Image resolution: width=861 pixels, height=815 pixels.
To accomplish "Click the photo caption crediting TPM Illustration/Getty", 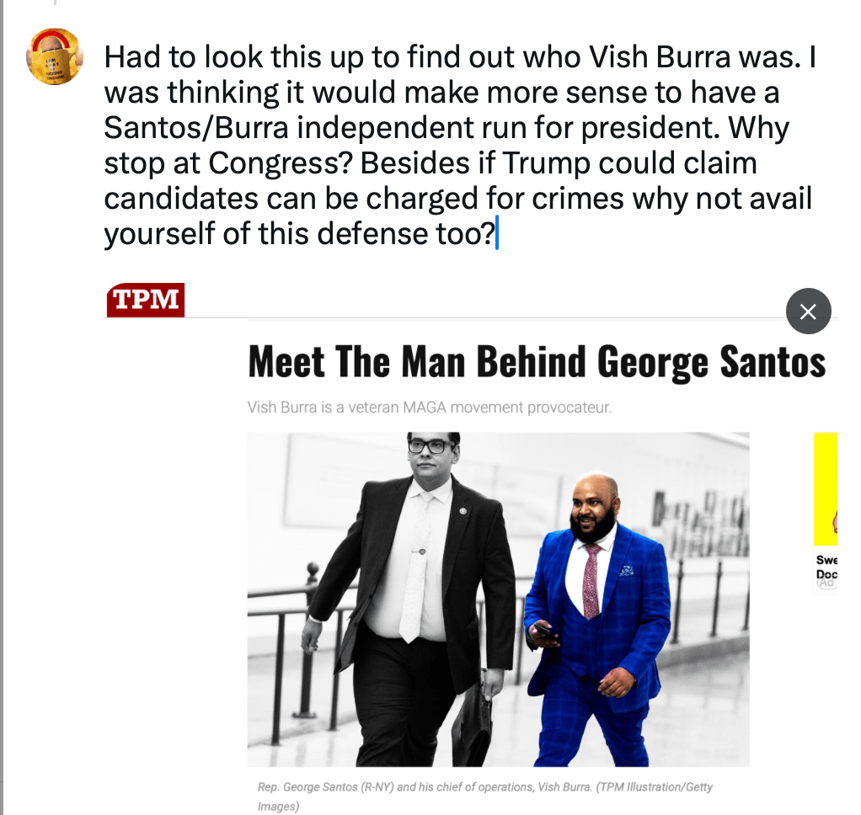I will 485,796.
